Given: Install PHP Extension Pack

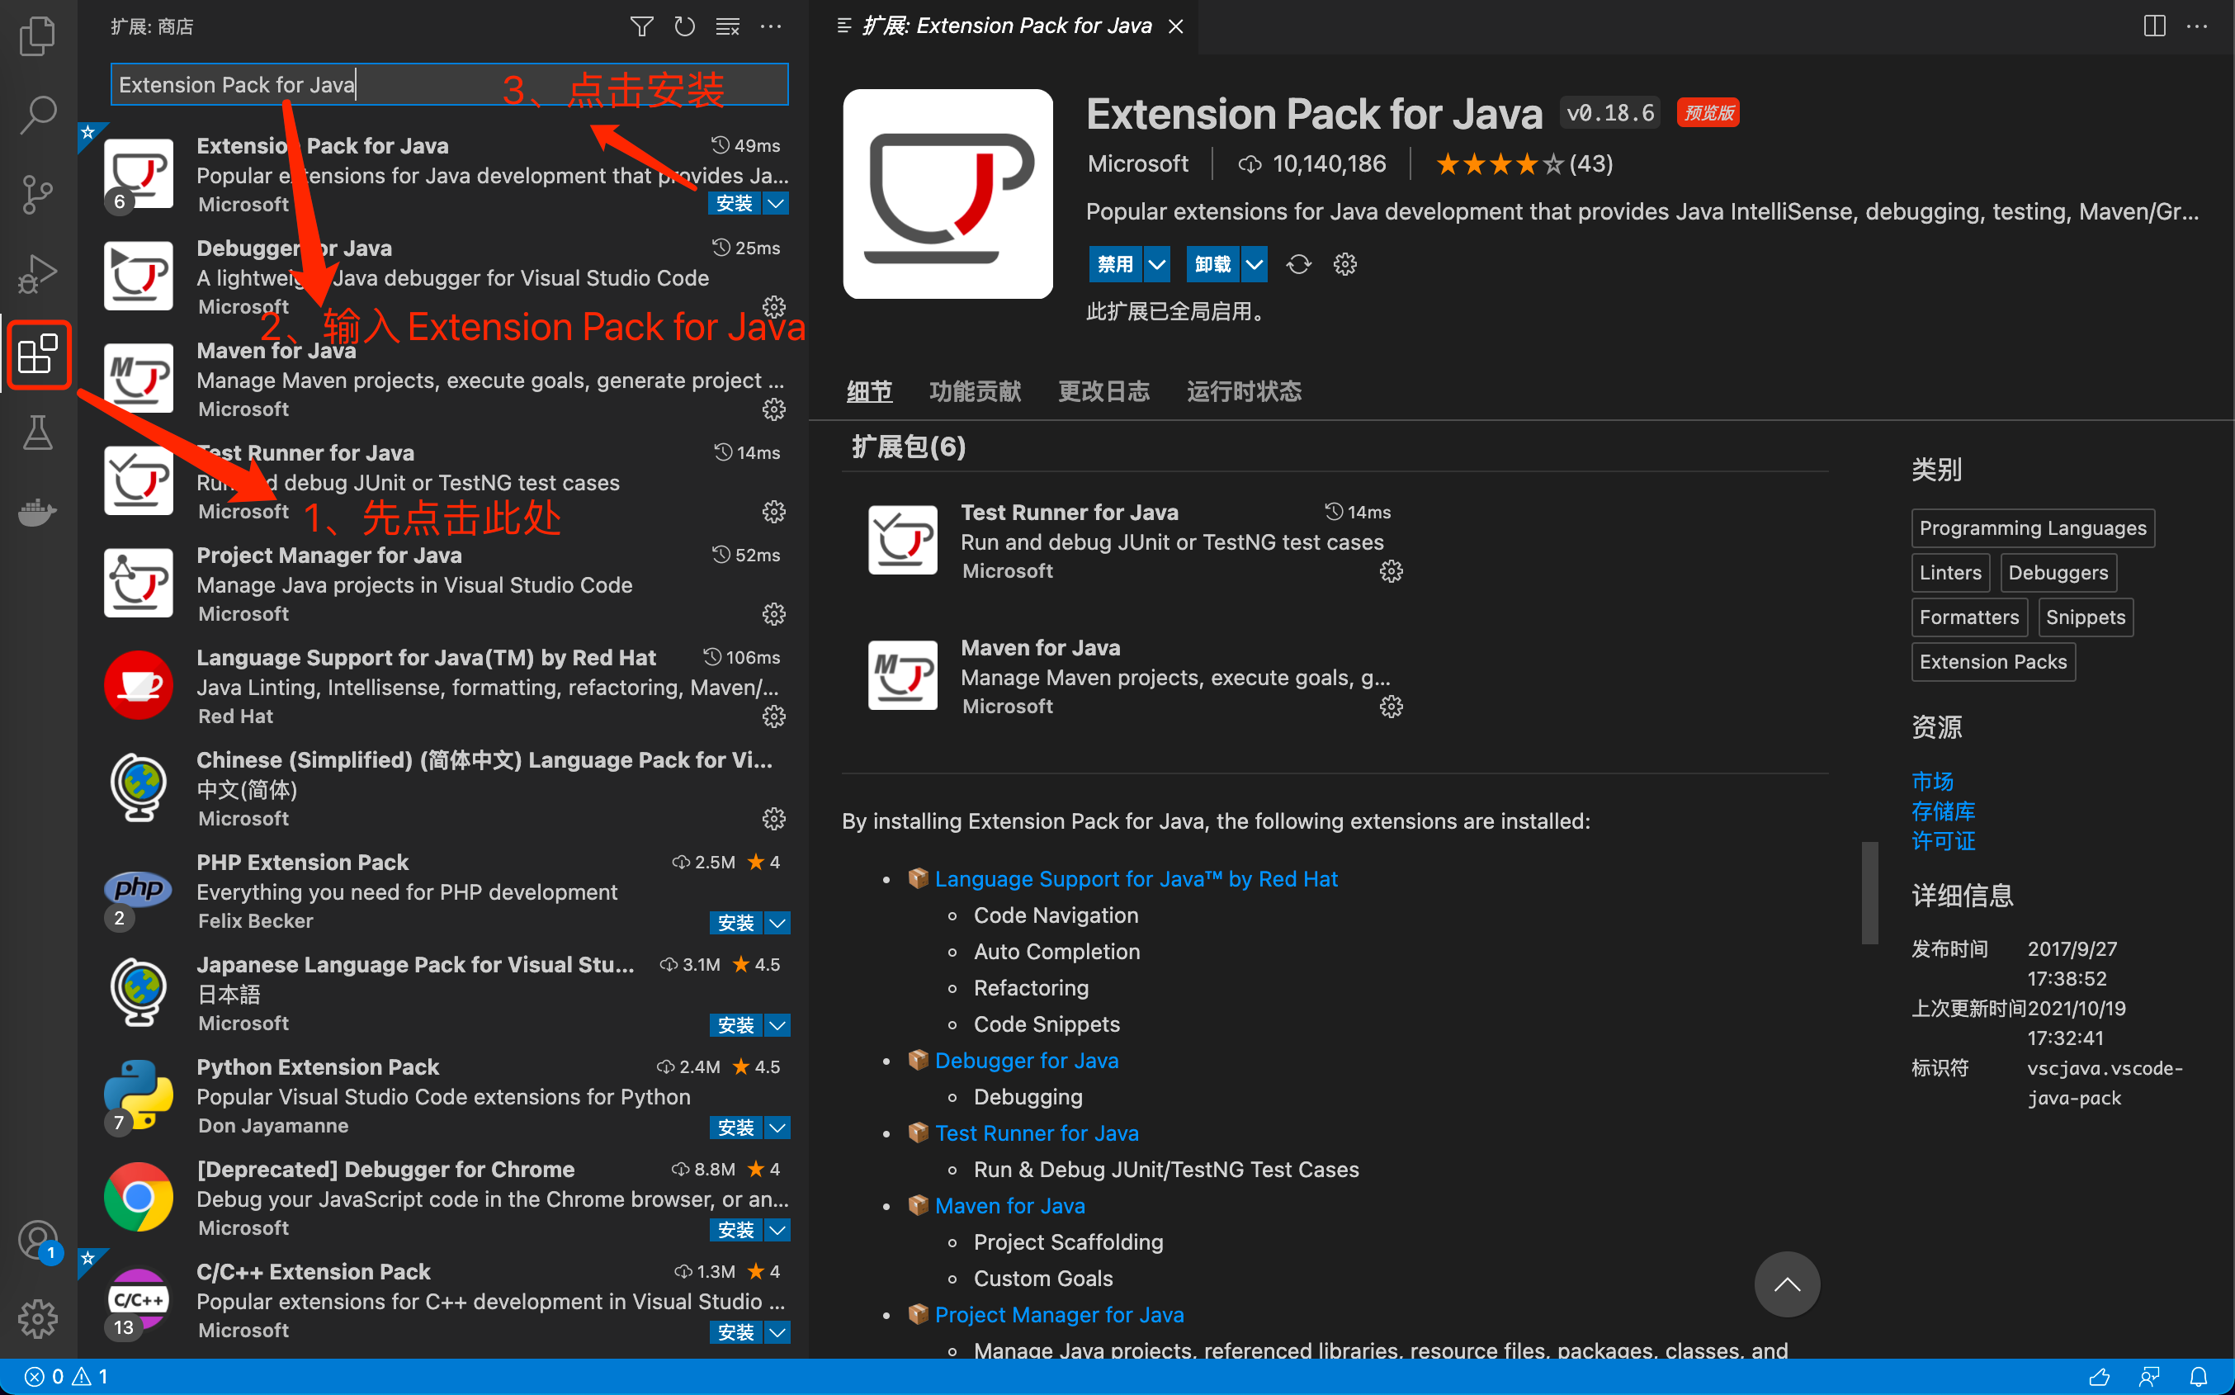Looking at the screenshot, I should tap(736, 923).
